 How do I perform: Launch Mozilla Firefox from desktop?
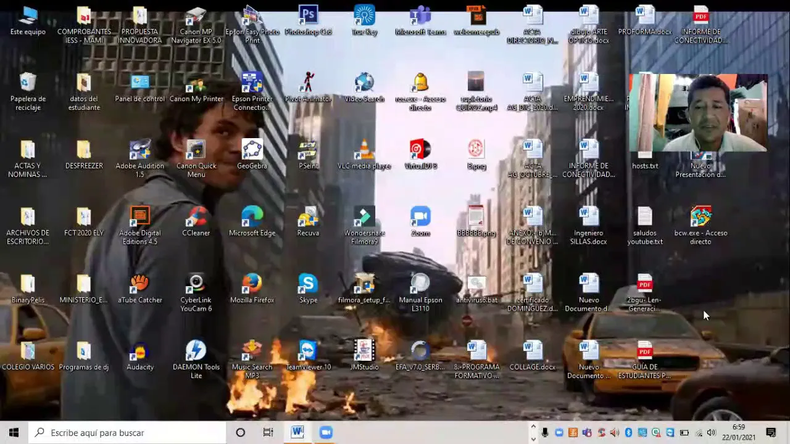252,289
